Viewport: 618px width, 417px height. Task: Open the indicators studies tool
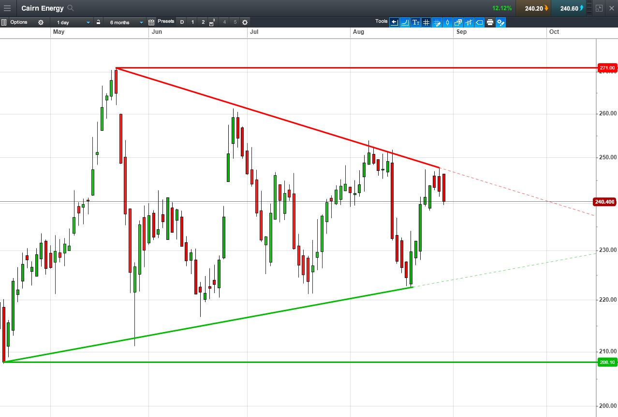(x=469, y=22)
